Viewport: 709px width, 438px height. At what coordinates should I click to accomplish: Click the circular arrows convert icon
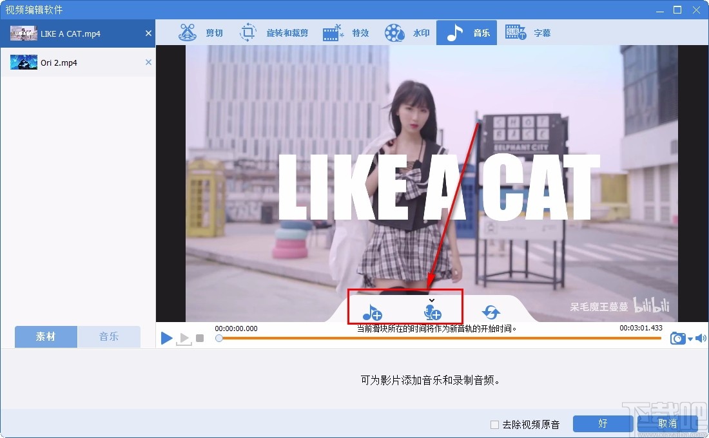point(491,312)
